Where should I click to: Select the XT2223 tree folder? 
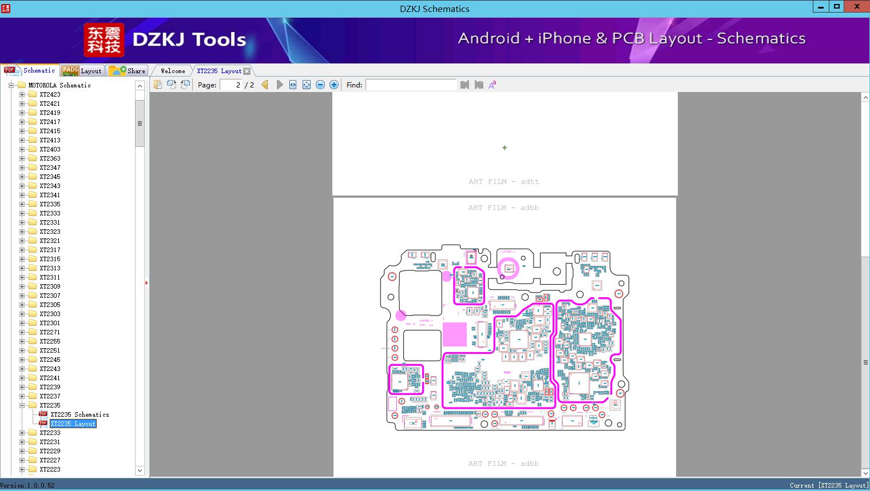click(x=50, y=469)
